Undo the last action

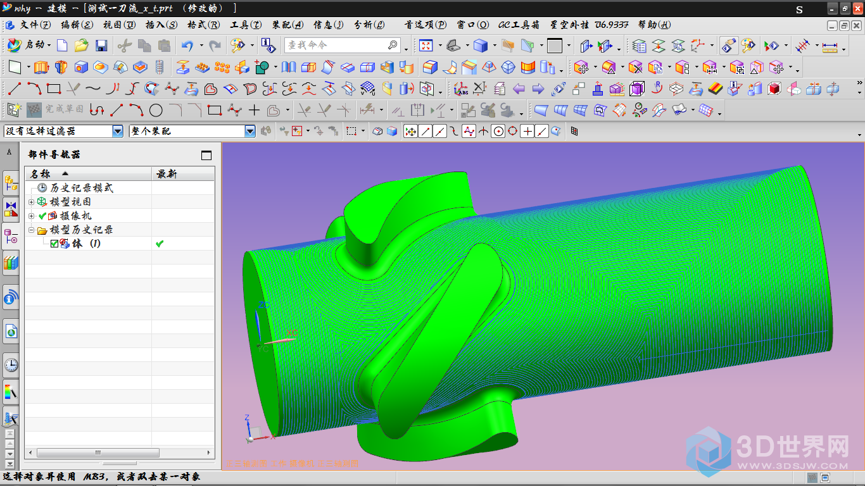[x=186, y=46]
